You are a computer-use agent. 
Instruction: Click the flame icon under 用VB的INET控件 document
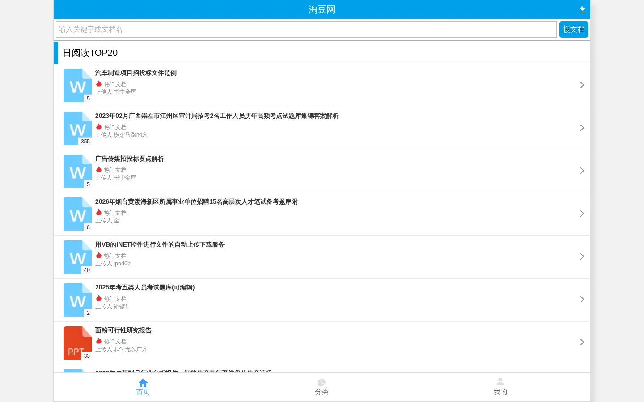coord(99,255)
